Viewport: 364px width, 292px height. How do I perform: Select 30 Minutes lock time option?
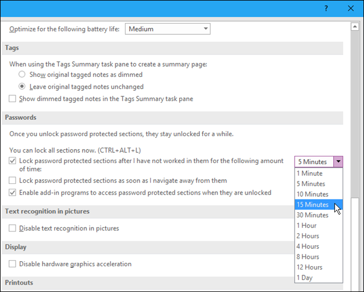[x=313, y=215]
